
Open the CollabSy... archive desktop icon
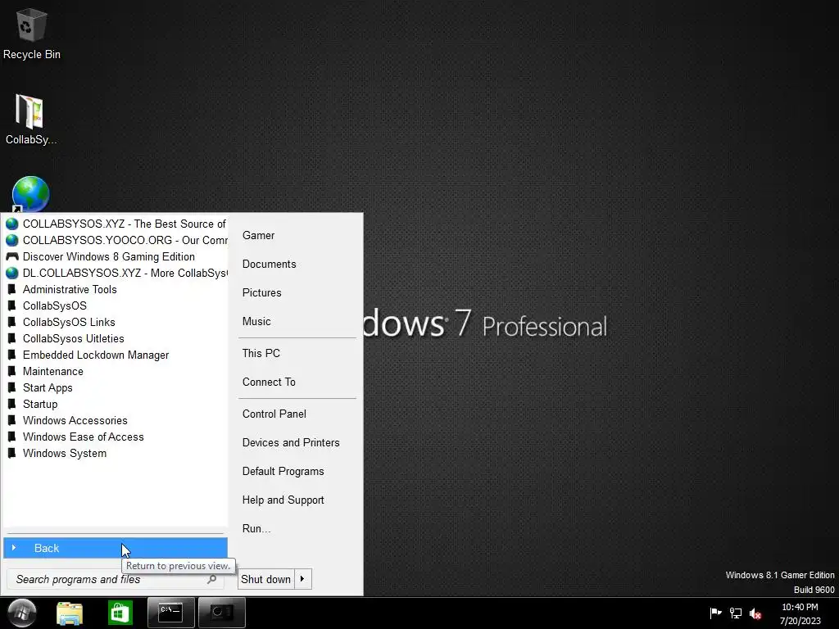coord(30,119)
